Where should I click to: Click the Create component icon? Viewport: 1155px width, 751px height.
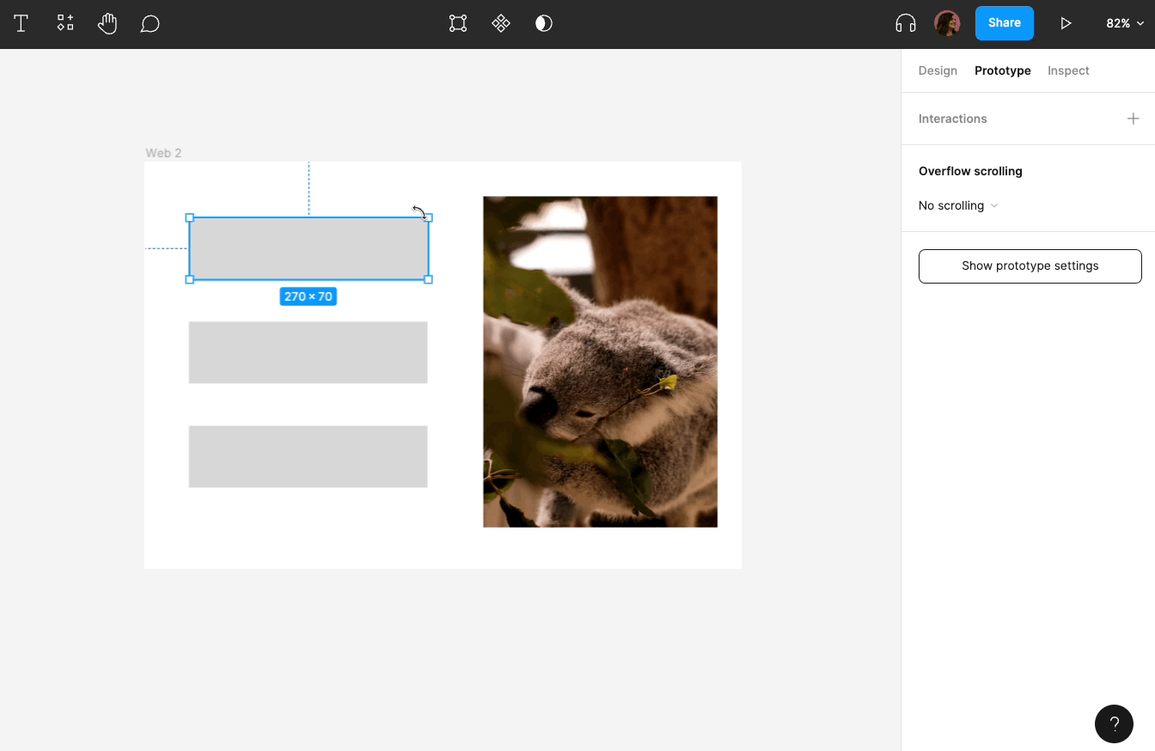click(501, 23)
